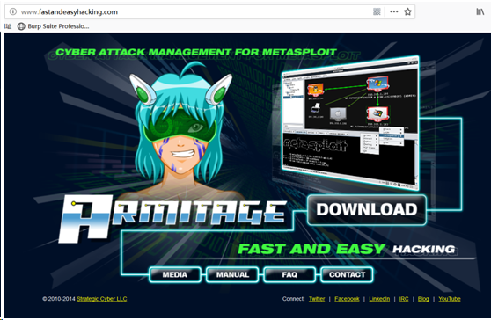Open the Facebook link
This screenshot has height=320, width=491.
click(347, 299)
